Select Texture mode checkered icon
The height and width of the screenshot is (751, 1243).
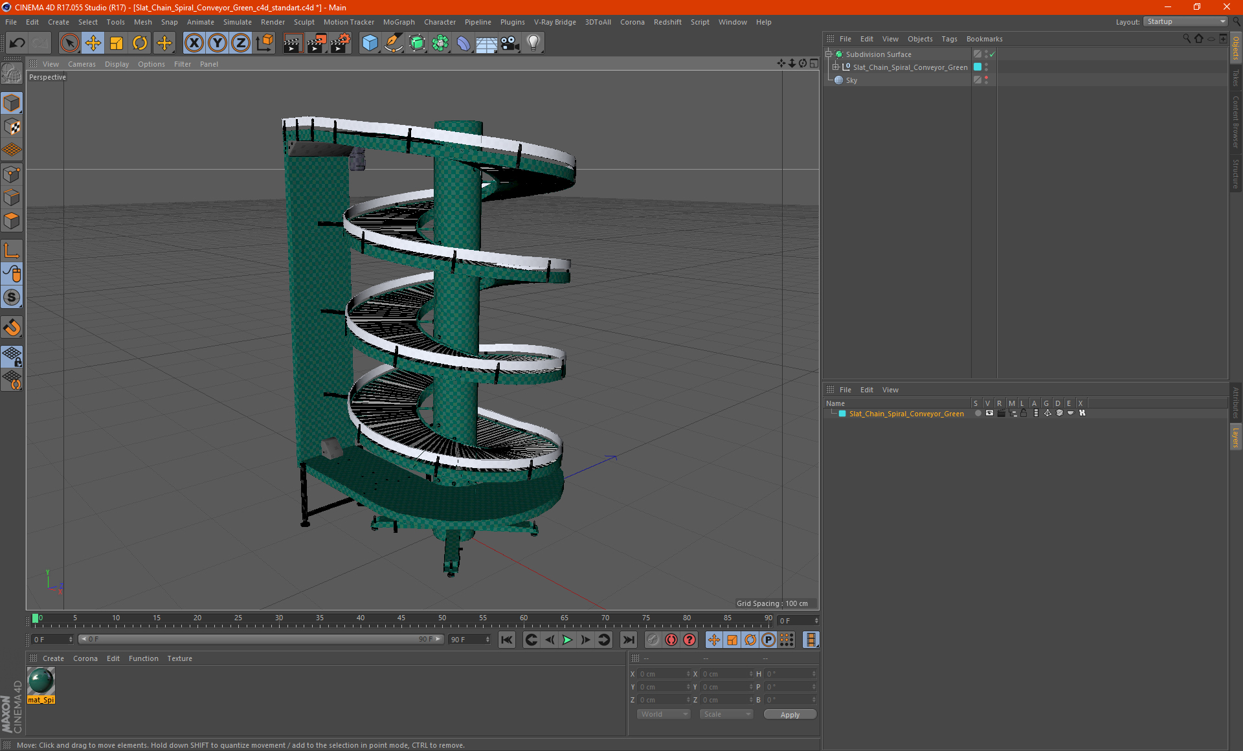point(12,126)
